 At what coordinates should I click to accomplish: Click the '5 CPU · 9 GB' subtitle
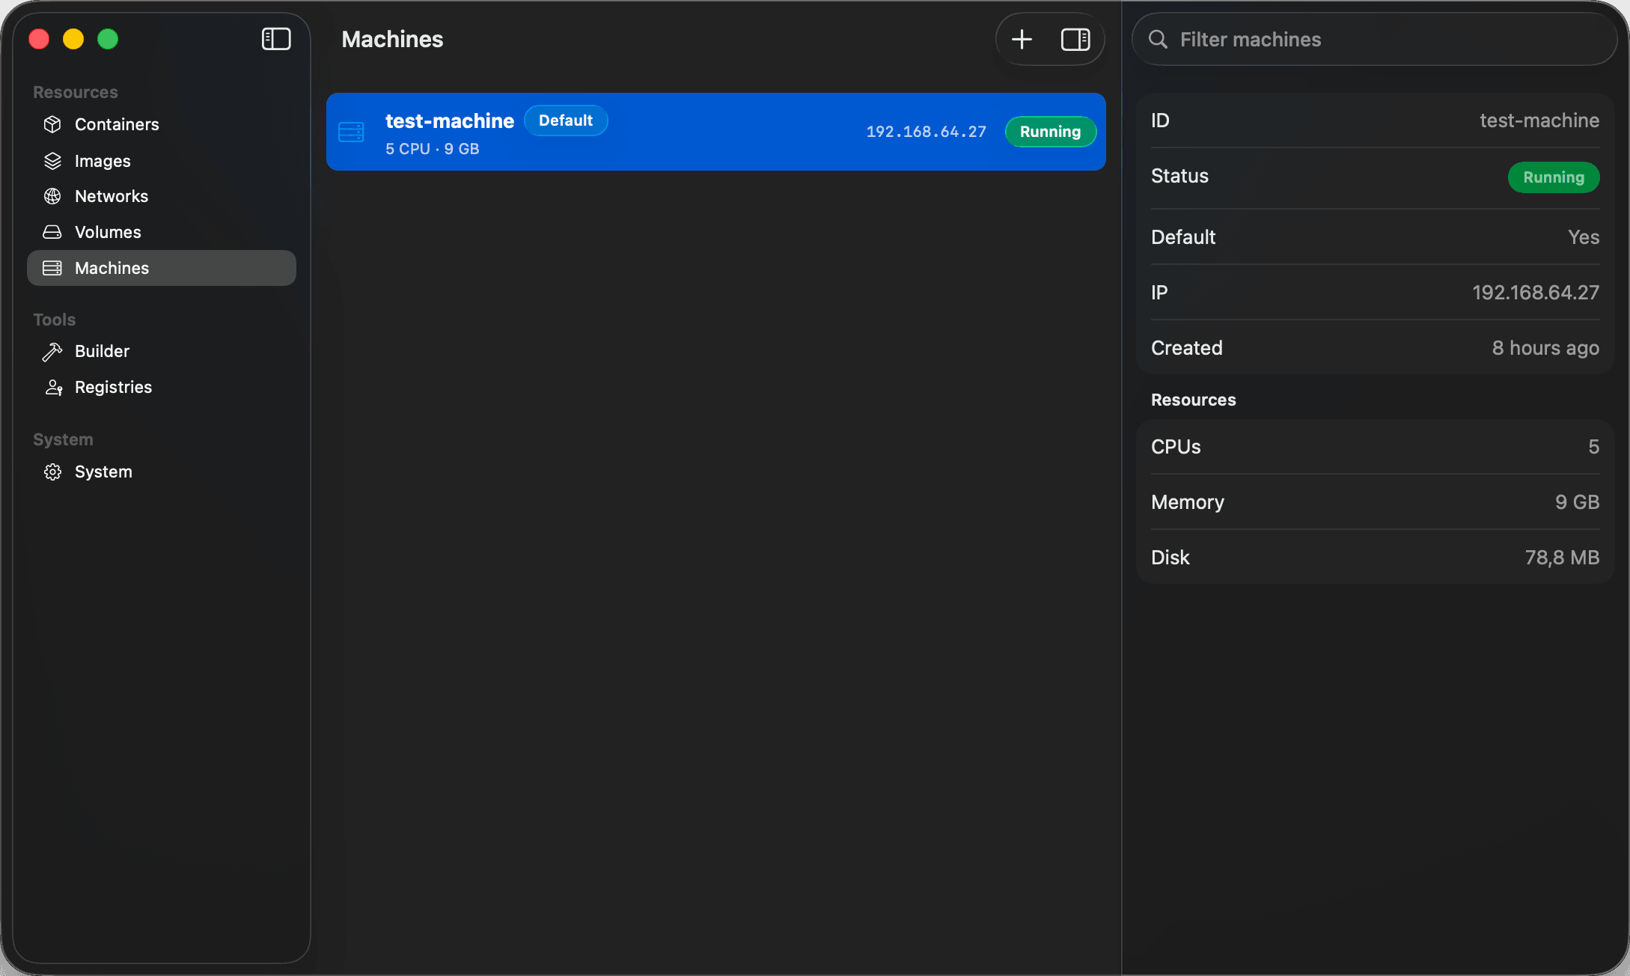click(x=432, y=149)
